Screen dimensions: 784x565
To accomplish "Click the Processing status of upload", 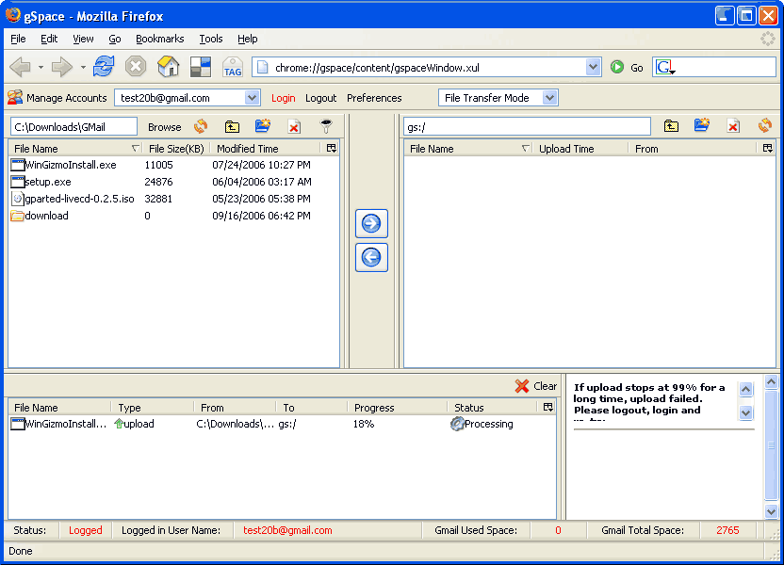I will [x=482, y=424].
